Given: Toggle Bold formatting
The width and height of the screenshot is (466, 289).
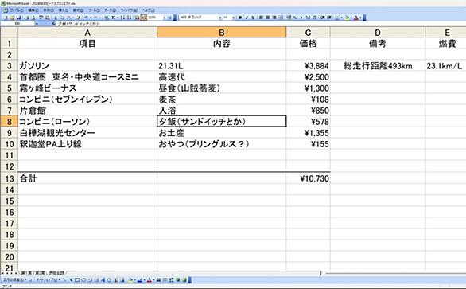Looking at the screenshot, I should (x=240, y=18).
